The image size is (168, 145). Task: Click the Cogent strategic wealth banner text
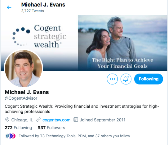point(50,36)
